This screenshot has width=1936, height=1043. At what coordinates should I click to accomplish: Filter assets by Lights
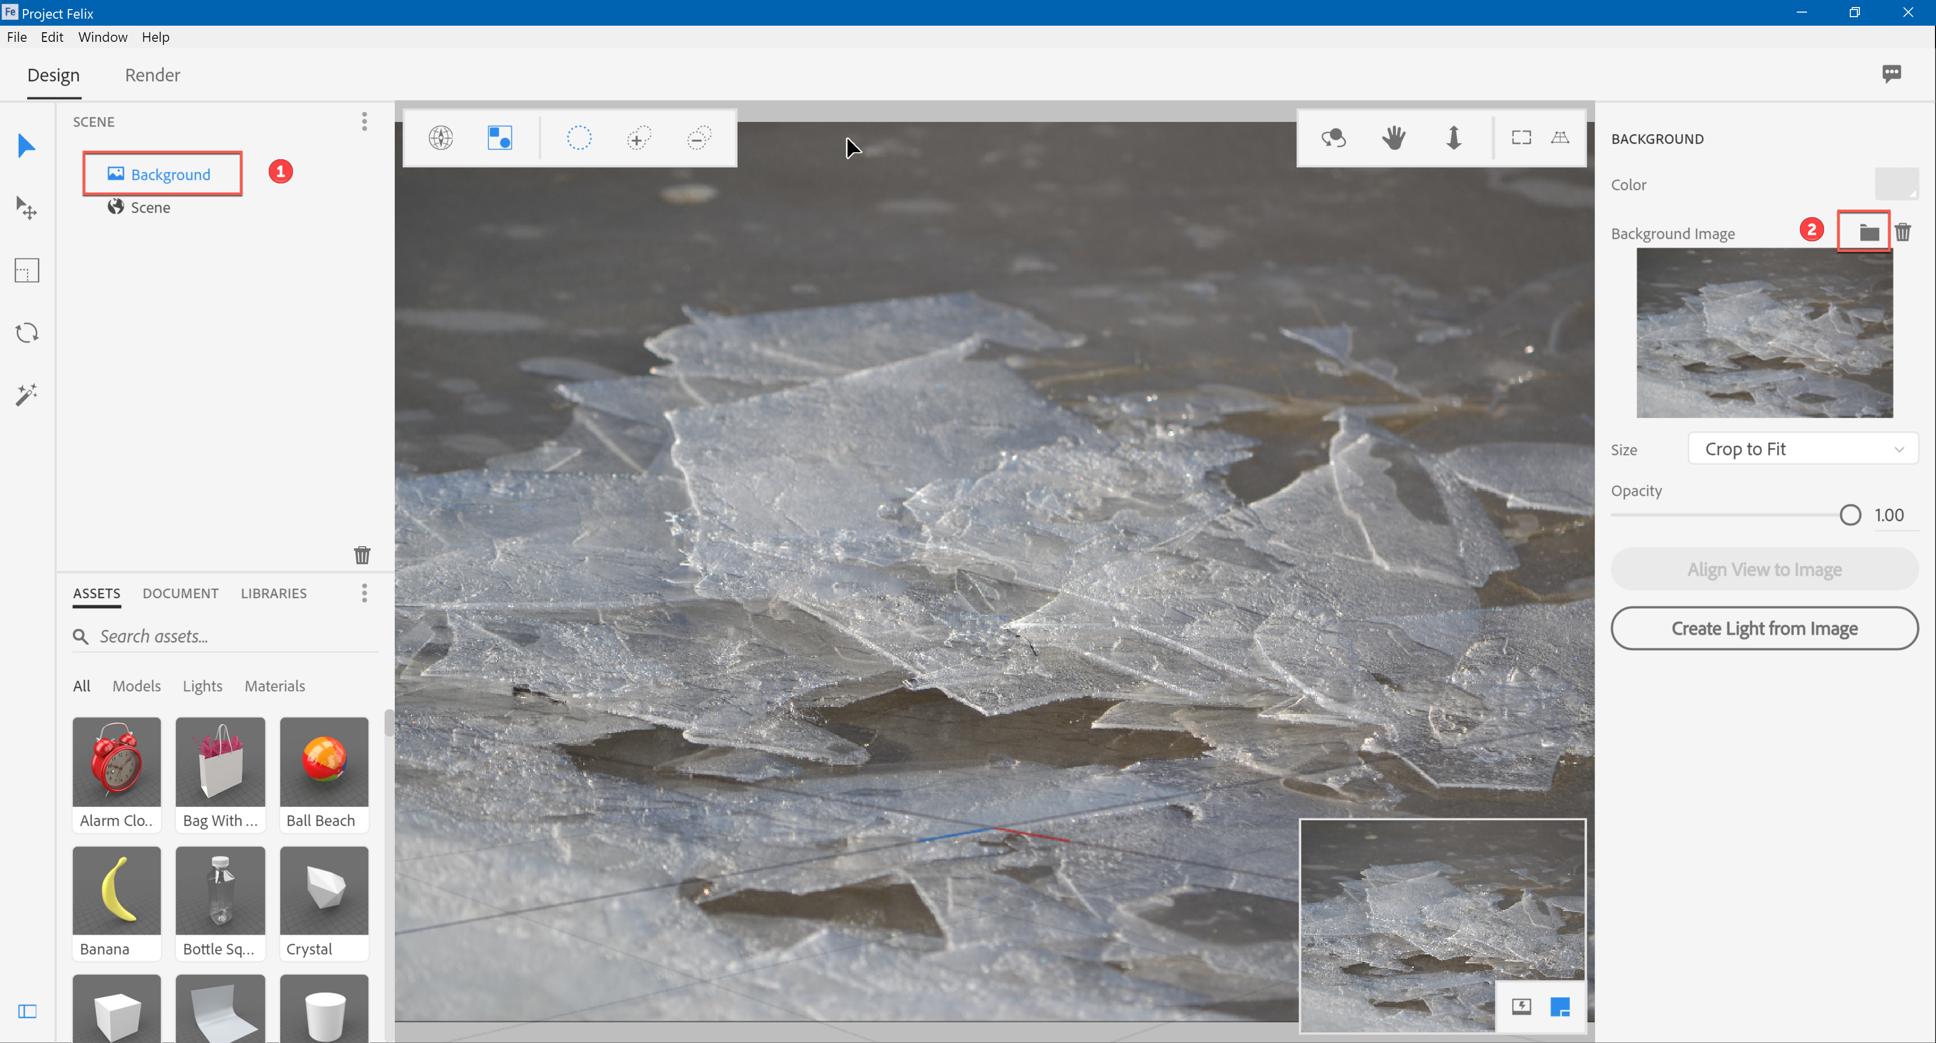(x=203, y=686)
